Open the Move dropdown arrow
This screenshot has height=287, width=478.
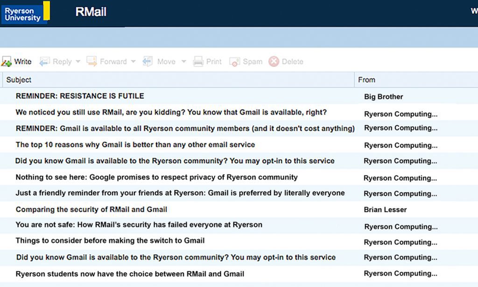[x=183, y=61]
